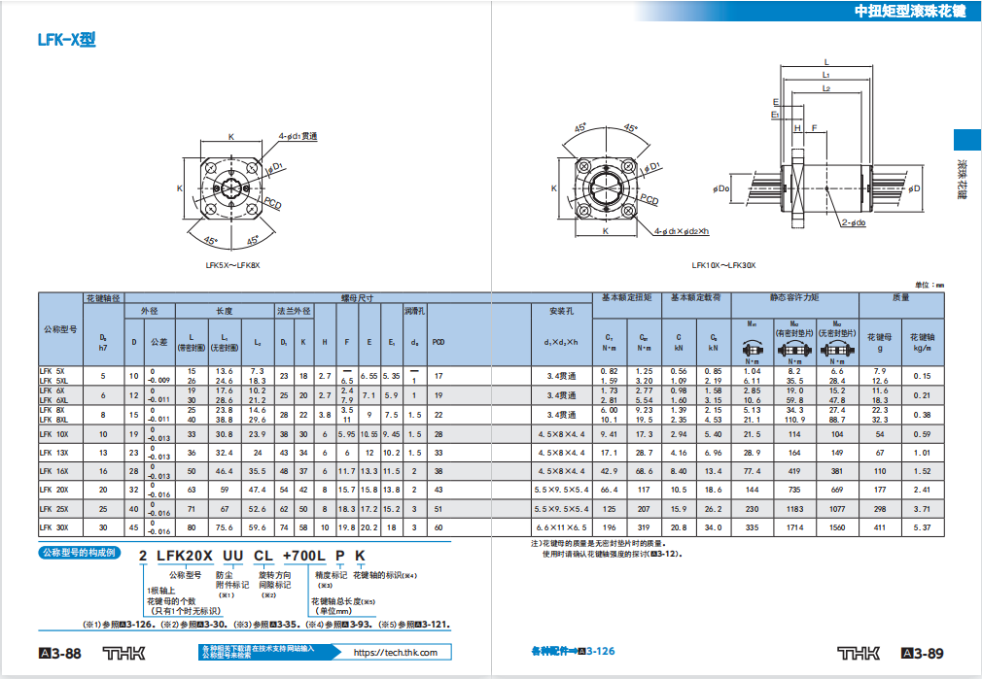Click the 花键轴径 column header
Image resolution: width=982 pixels, height=679 pixels.
coord(103,298)
